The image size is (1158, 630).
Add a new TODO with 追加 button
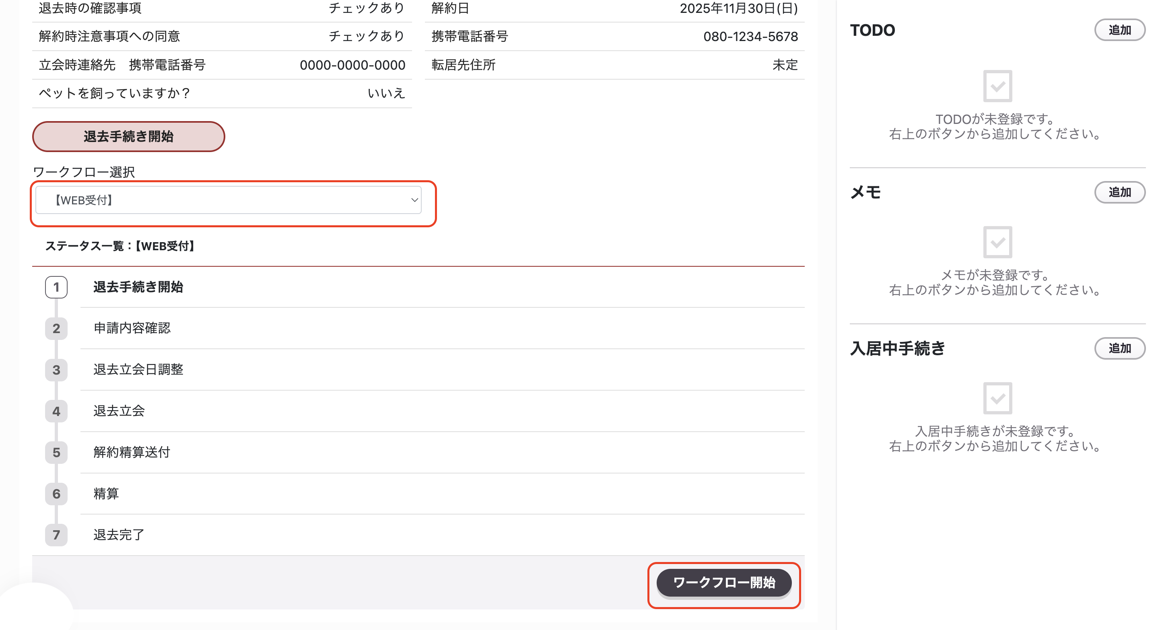(x=1119, y=30)
